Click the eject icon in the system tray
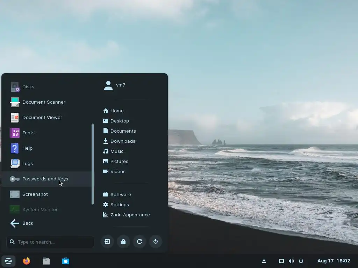This screenshot has width=358, height=268. 264,261
